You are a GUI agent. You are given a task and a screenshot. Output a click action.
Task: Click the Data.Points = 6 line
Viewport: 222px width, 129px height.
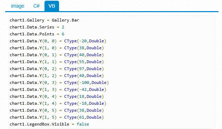[37, 34]
